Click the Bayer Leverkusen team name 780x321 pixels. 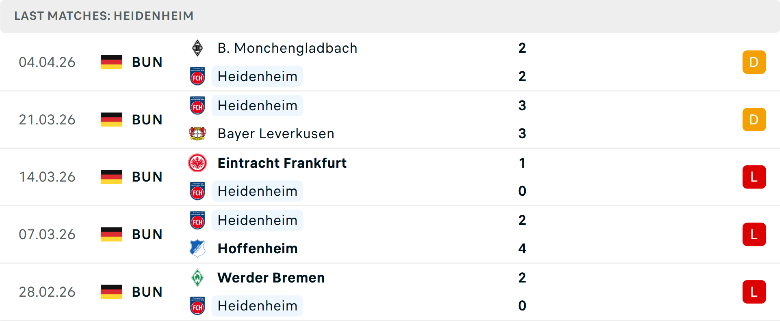tap(276, 133)
